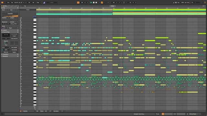Click the cyan clip bar in the overview
Screen dimensions: 207x116
pos(74,14)
